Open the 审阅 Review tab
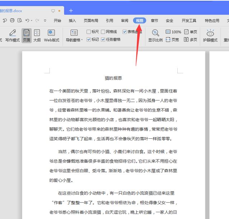The width and height of the screenshot is (229, 219). tap(125, 20)
